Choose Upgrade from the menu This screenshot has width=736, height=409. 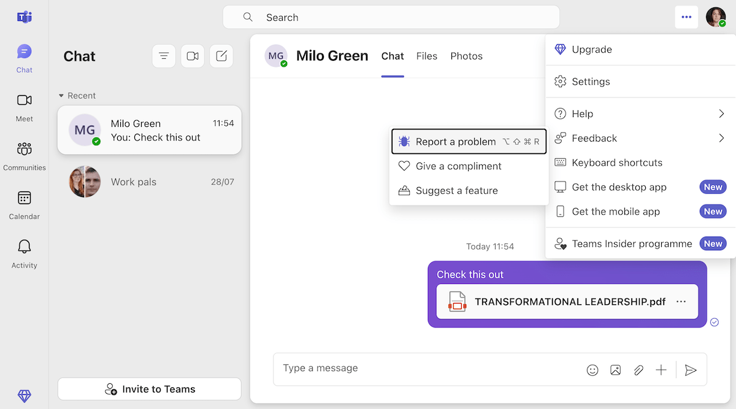pos(640,50)
